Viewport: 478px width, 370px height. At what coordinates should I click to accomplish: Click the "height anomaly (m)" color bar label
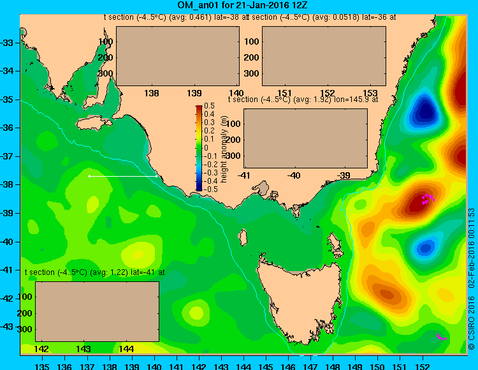[x=224, y=149]
